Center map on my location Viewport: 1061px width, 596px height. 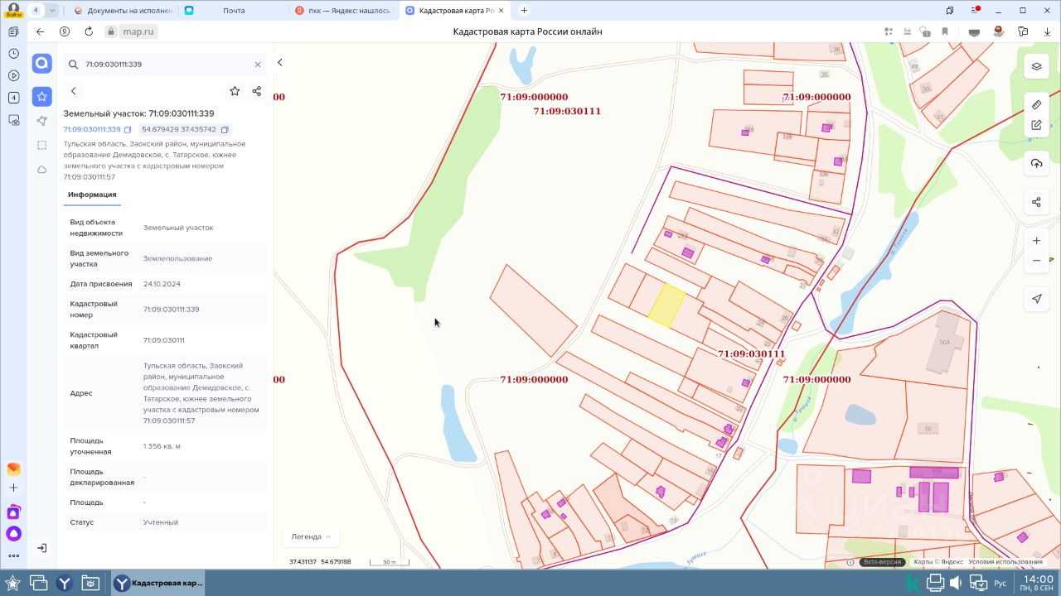click(x=1036, y=299)
